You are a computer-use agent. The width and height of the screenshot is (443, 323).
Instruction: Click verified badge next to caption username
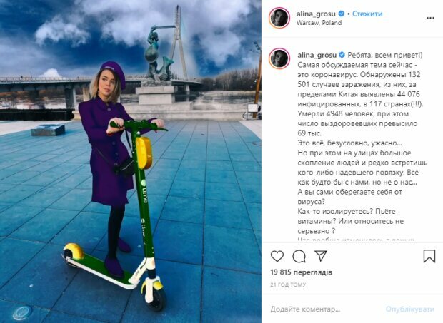click(x=342, y=55)
